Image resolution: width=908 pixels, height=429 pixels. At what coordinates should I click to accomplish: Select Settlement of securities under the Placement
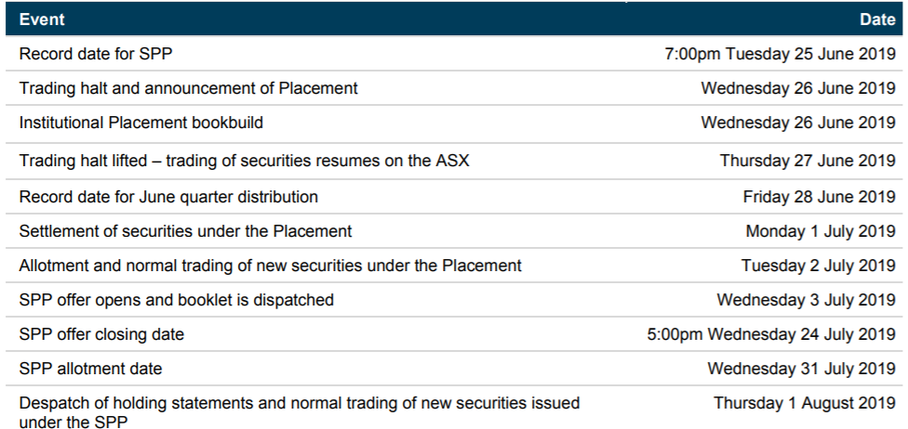coord(185,230)
